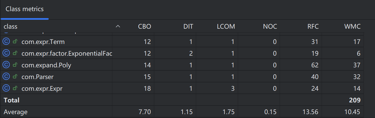Click the green lock icon on com.expr.Term
This screenshot has height=118, width=375.
tap(15, 42)
